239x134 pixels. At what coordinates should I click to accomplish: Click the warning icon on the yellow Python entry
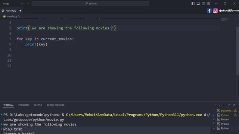point(235,115)
